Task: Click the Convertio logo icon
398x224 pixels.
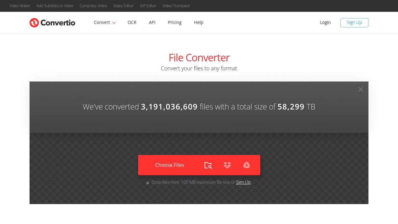Action: (x=34, y=23)
